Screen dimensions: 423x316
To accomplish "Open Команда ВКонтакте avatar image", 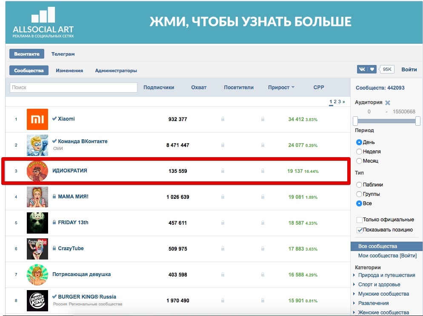I will (x=37, y=145).
